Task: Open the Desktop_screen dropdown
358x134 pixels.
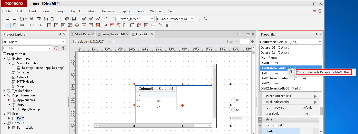Action: click(152, 19)
